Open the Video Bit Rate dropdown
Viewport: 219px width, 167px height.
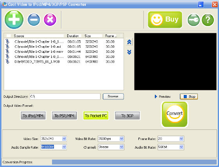click(x=122, y=139)
